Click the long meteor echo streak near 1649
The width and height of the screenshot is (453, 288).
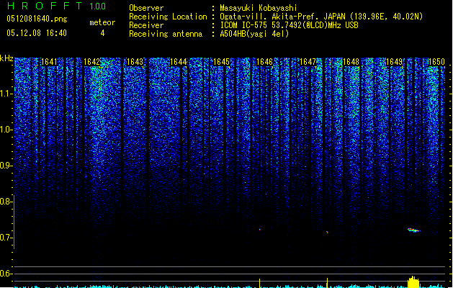pyautogui.click(x=414, y=230)
